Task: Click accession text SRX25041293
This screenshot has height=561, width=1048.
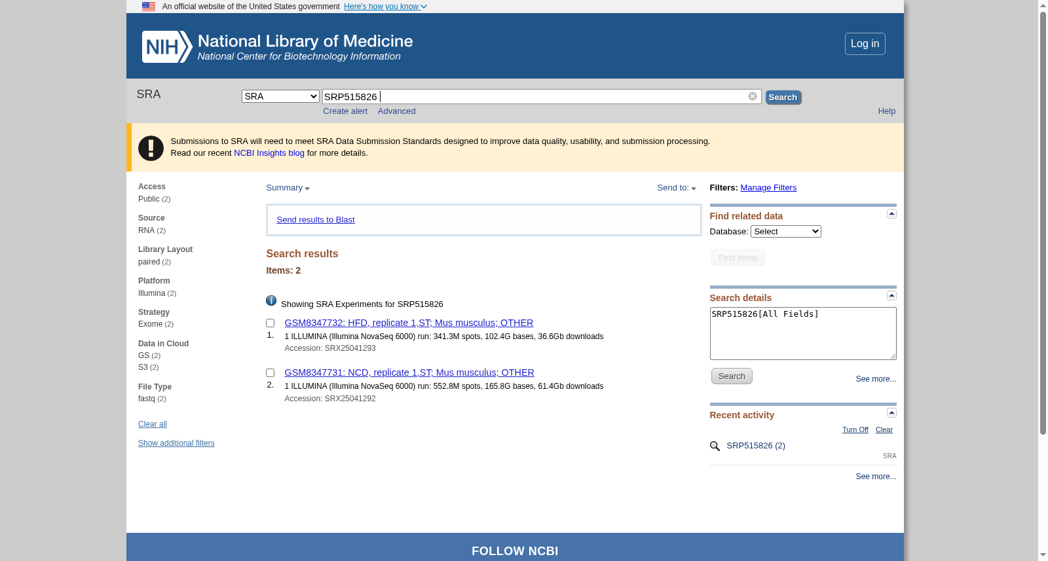Action: (x=350, y=348)
